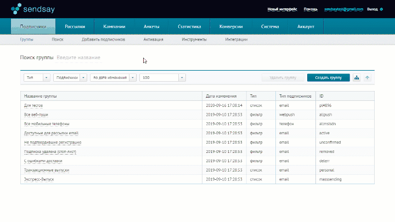Open the Новый интерфейс link

(283, 9)
